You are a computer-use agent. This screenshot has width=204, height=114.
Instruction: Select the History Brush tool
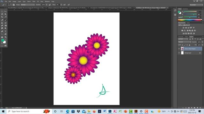point(5,23)
